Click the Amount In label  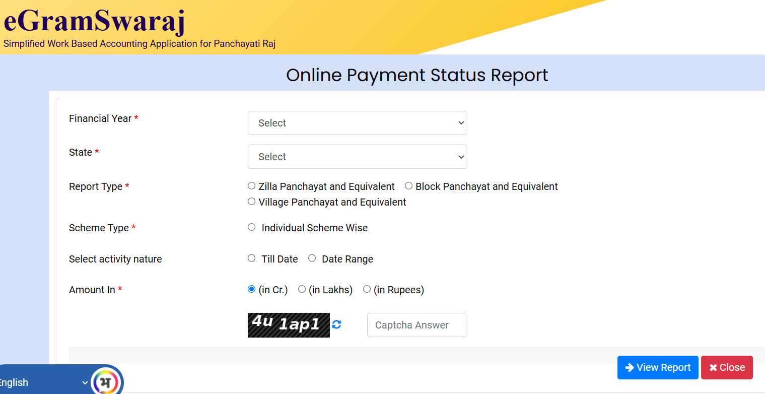tap(92, 290)
